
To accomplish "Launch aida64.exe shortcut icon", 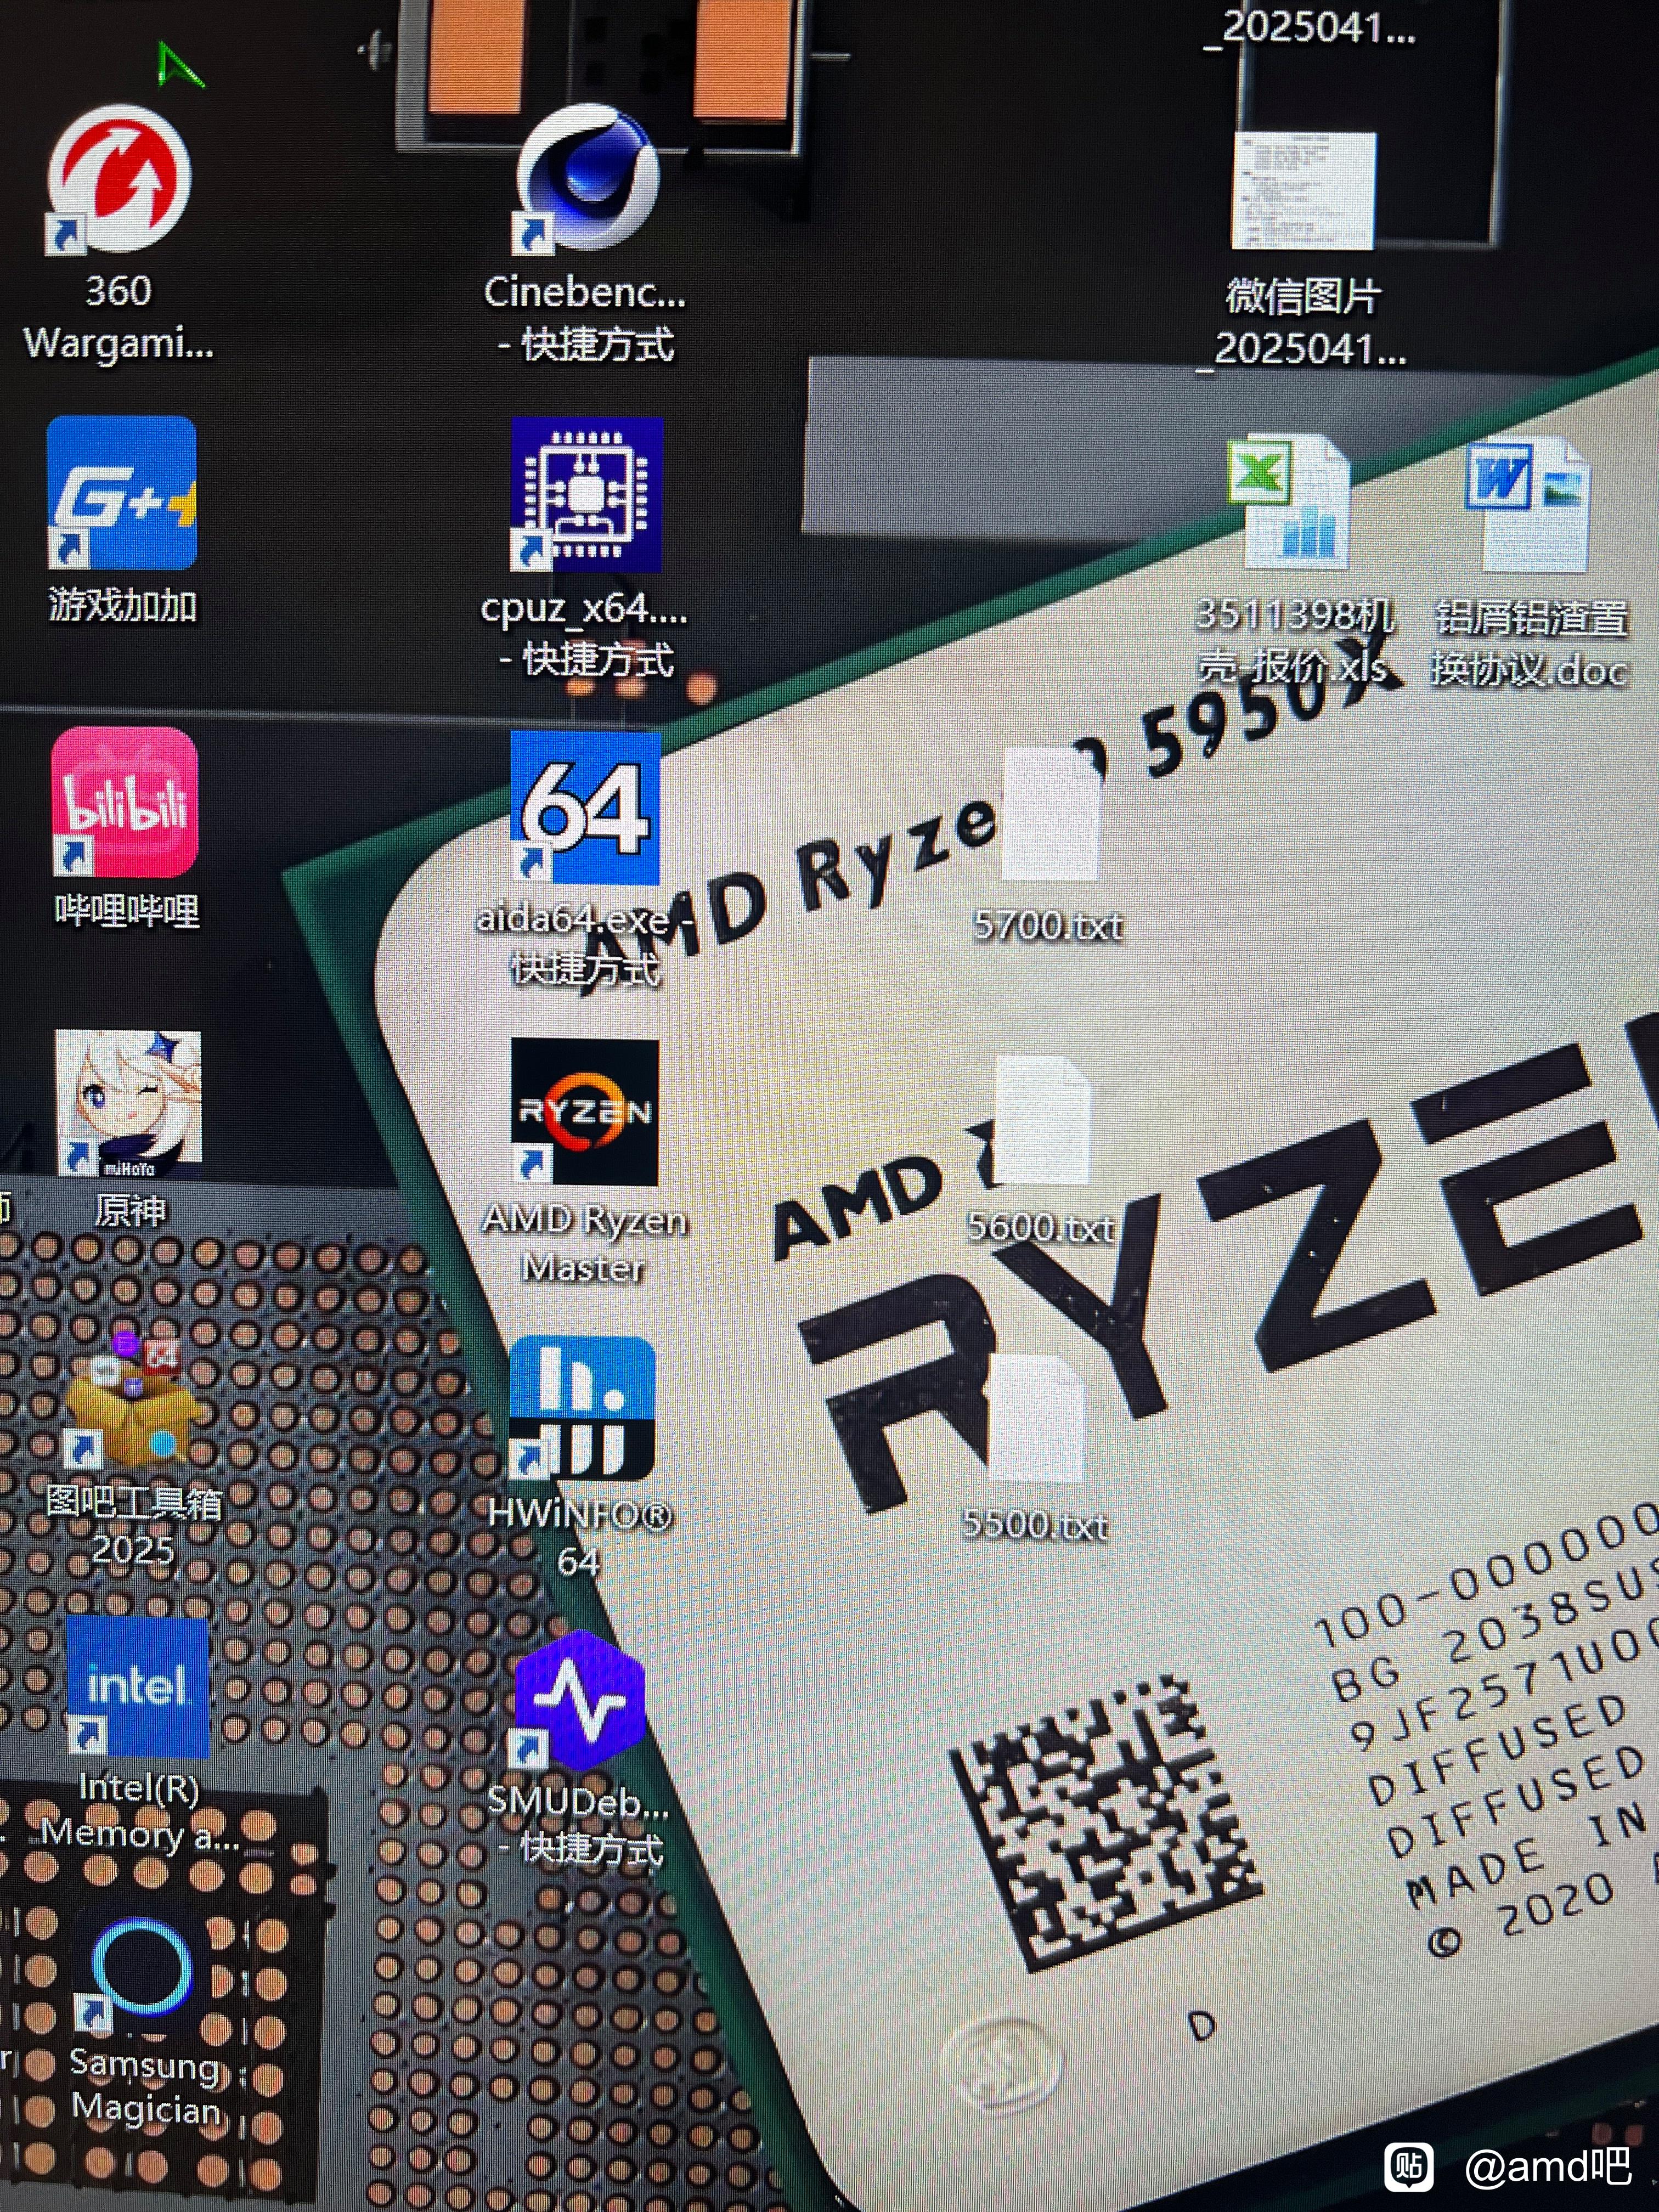I will pyautogui.click(x=586, y=808).
